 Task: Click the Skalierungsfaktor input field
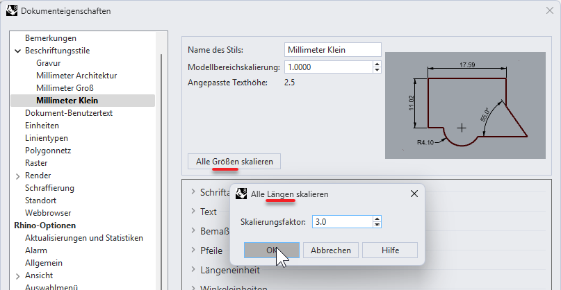pyautogui.click(x=342, y=222)
